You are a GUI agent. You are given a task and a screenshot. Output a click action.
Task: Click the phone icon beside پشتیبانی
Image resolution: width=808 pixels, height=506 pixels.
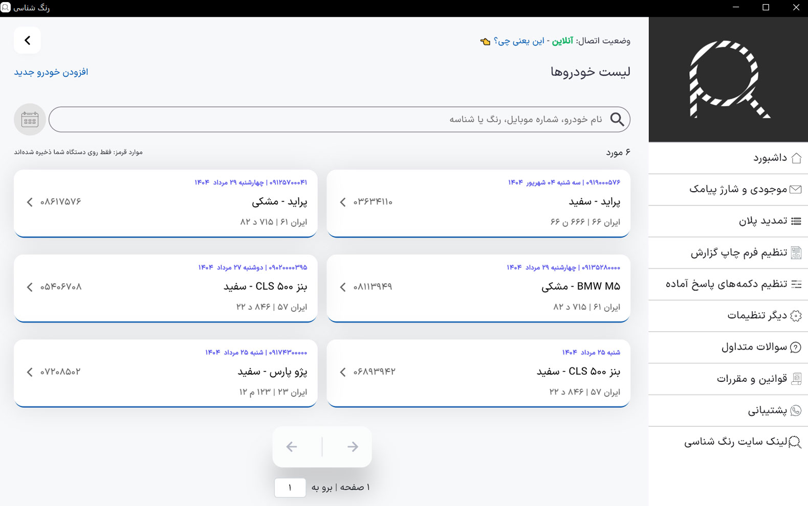tap(796, 410)
